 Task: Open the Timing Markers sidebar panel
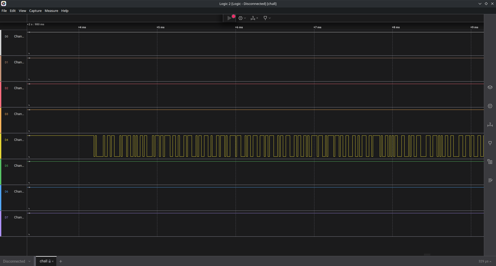tap(490, 143)
